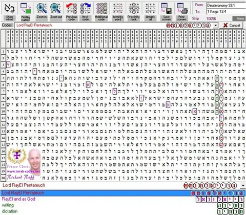Select highlighted Lord RayEl Pentateuch list row

coord(123,193)
